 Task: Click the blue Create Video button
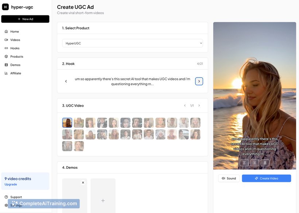(x=267, y=178)
